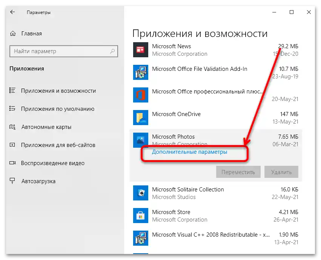The image size is (321, 260).
Task: Click the 26-Apr-21 install date
Action: 286,220
